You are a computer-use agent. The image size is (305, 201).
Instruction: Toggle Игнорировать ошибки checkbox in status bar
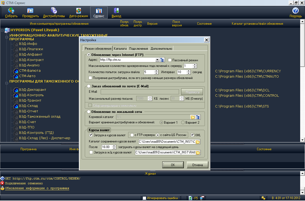[144, 198]
